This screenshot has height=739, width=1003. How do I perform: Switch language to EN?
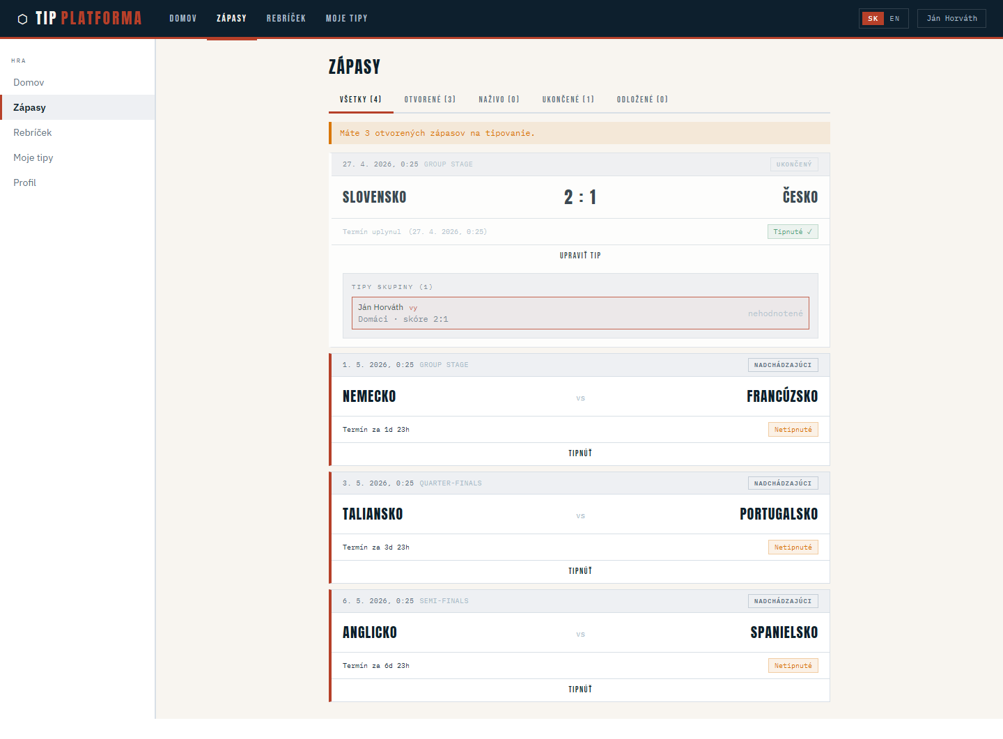[894, 19]
